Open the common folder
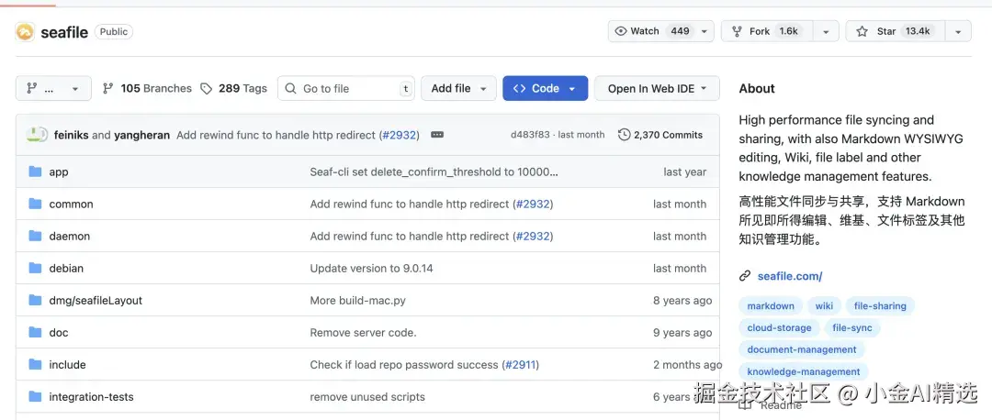This screenshot has height=420, width=992. [x=71, y=204]
